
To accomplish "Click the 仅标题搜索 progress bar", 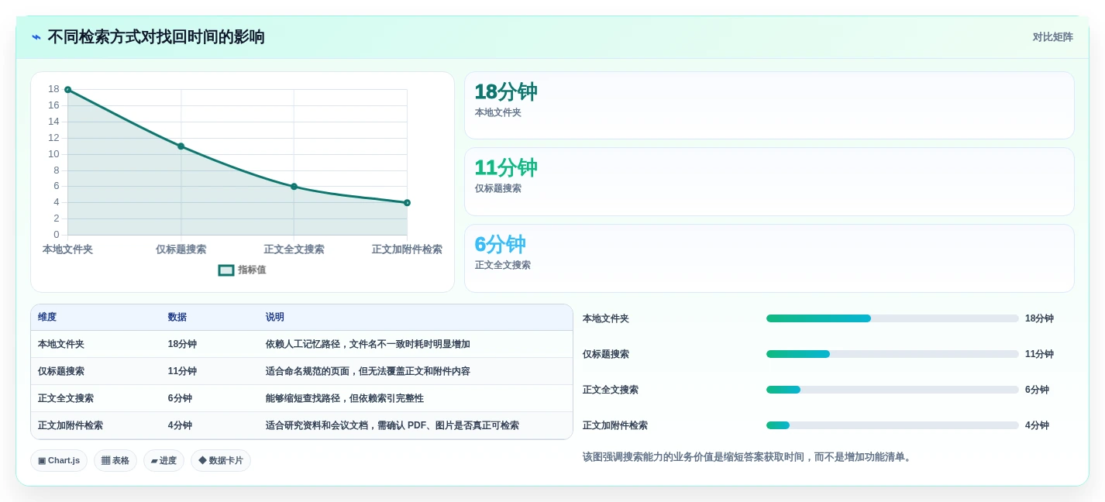I will coord(893,354).
